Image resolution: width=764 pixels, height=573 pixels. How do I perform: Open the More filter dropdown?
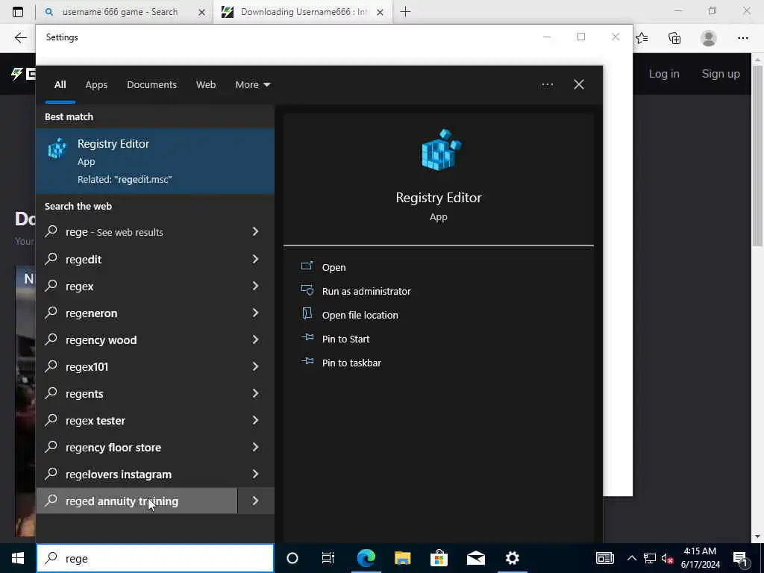coord(252,85)
